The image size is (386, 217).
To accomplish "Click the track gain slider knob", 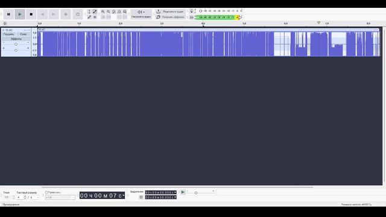I will pyautogui.click(x=16, y=44).
